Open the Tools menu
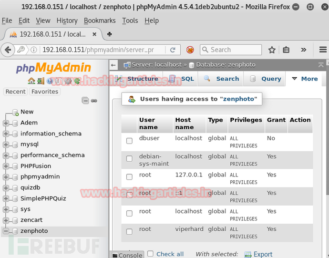This screenshot has width=329, height=258. click(130, 21)
